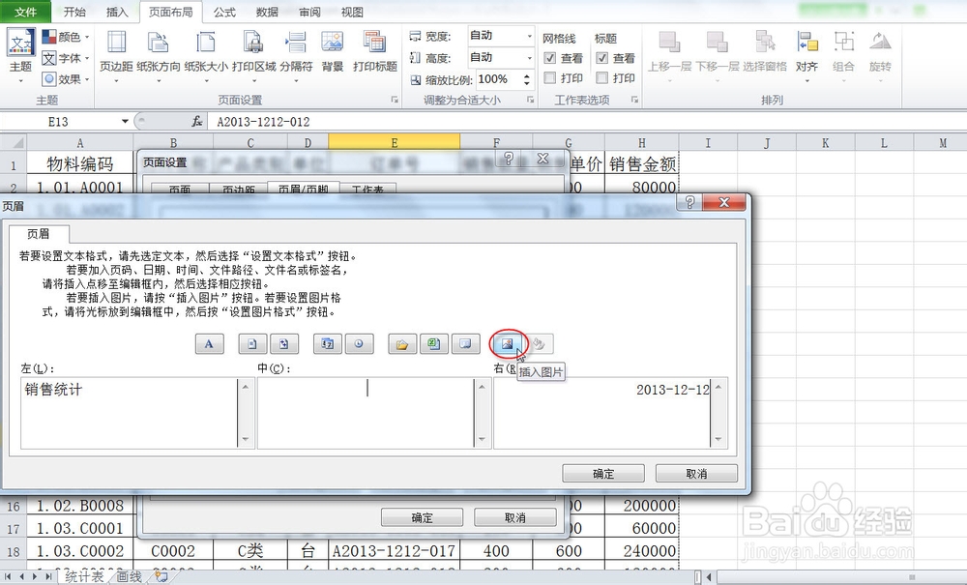Open the 纸张大小 paper size menu
Viewport: 967px width, 585px height.
[x=205, y=57]
